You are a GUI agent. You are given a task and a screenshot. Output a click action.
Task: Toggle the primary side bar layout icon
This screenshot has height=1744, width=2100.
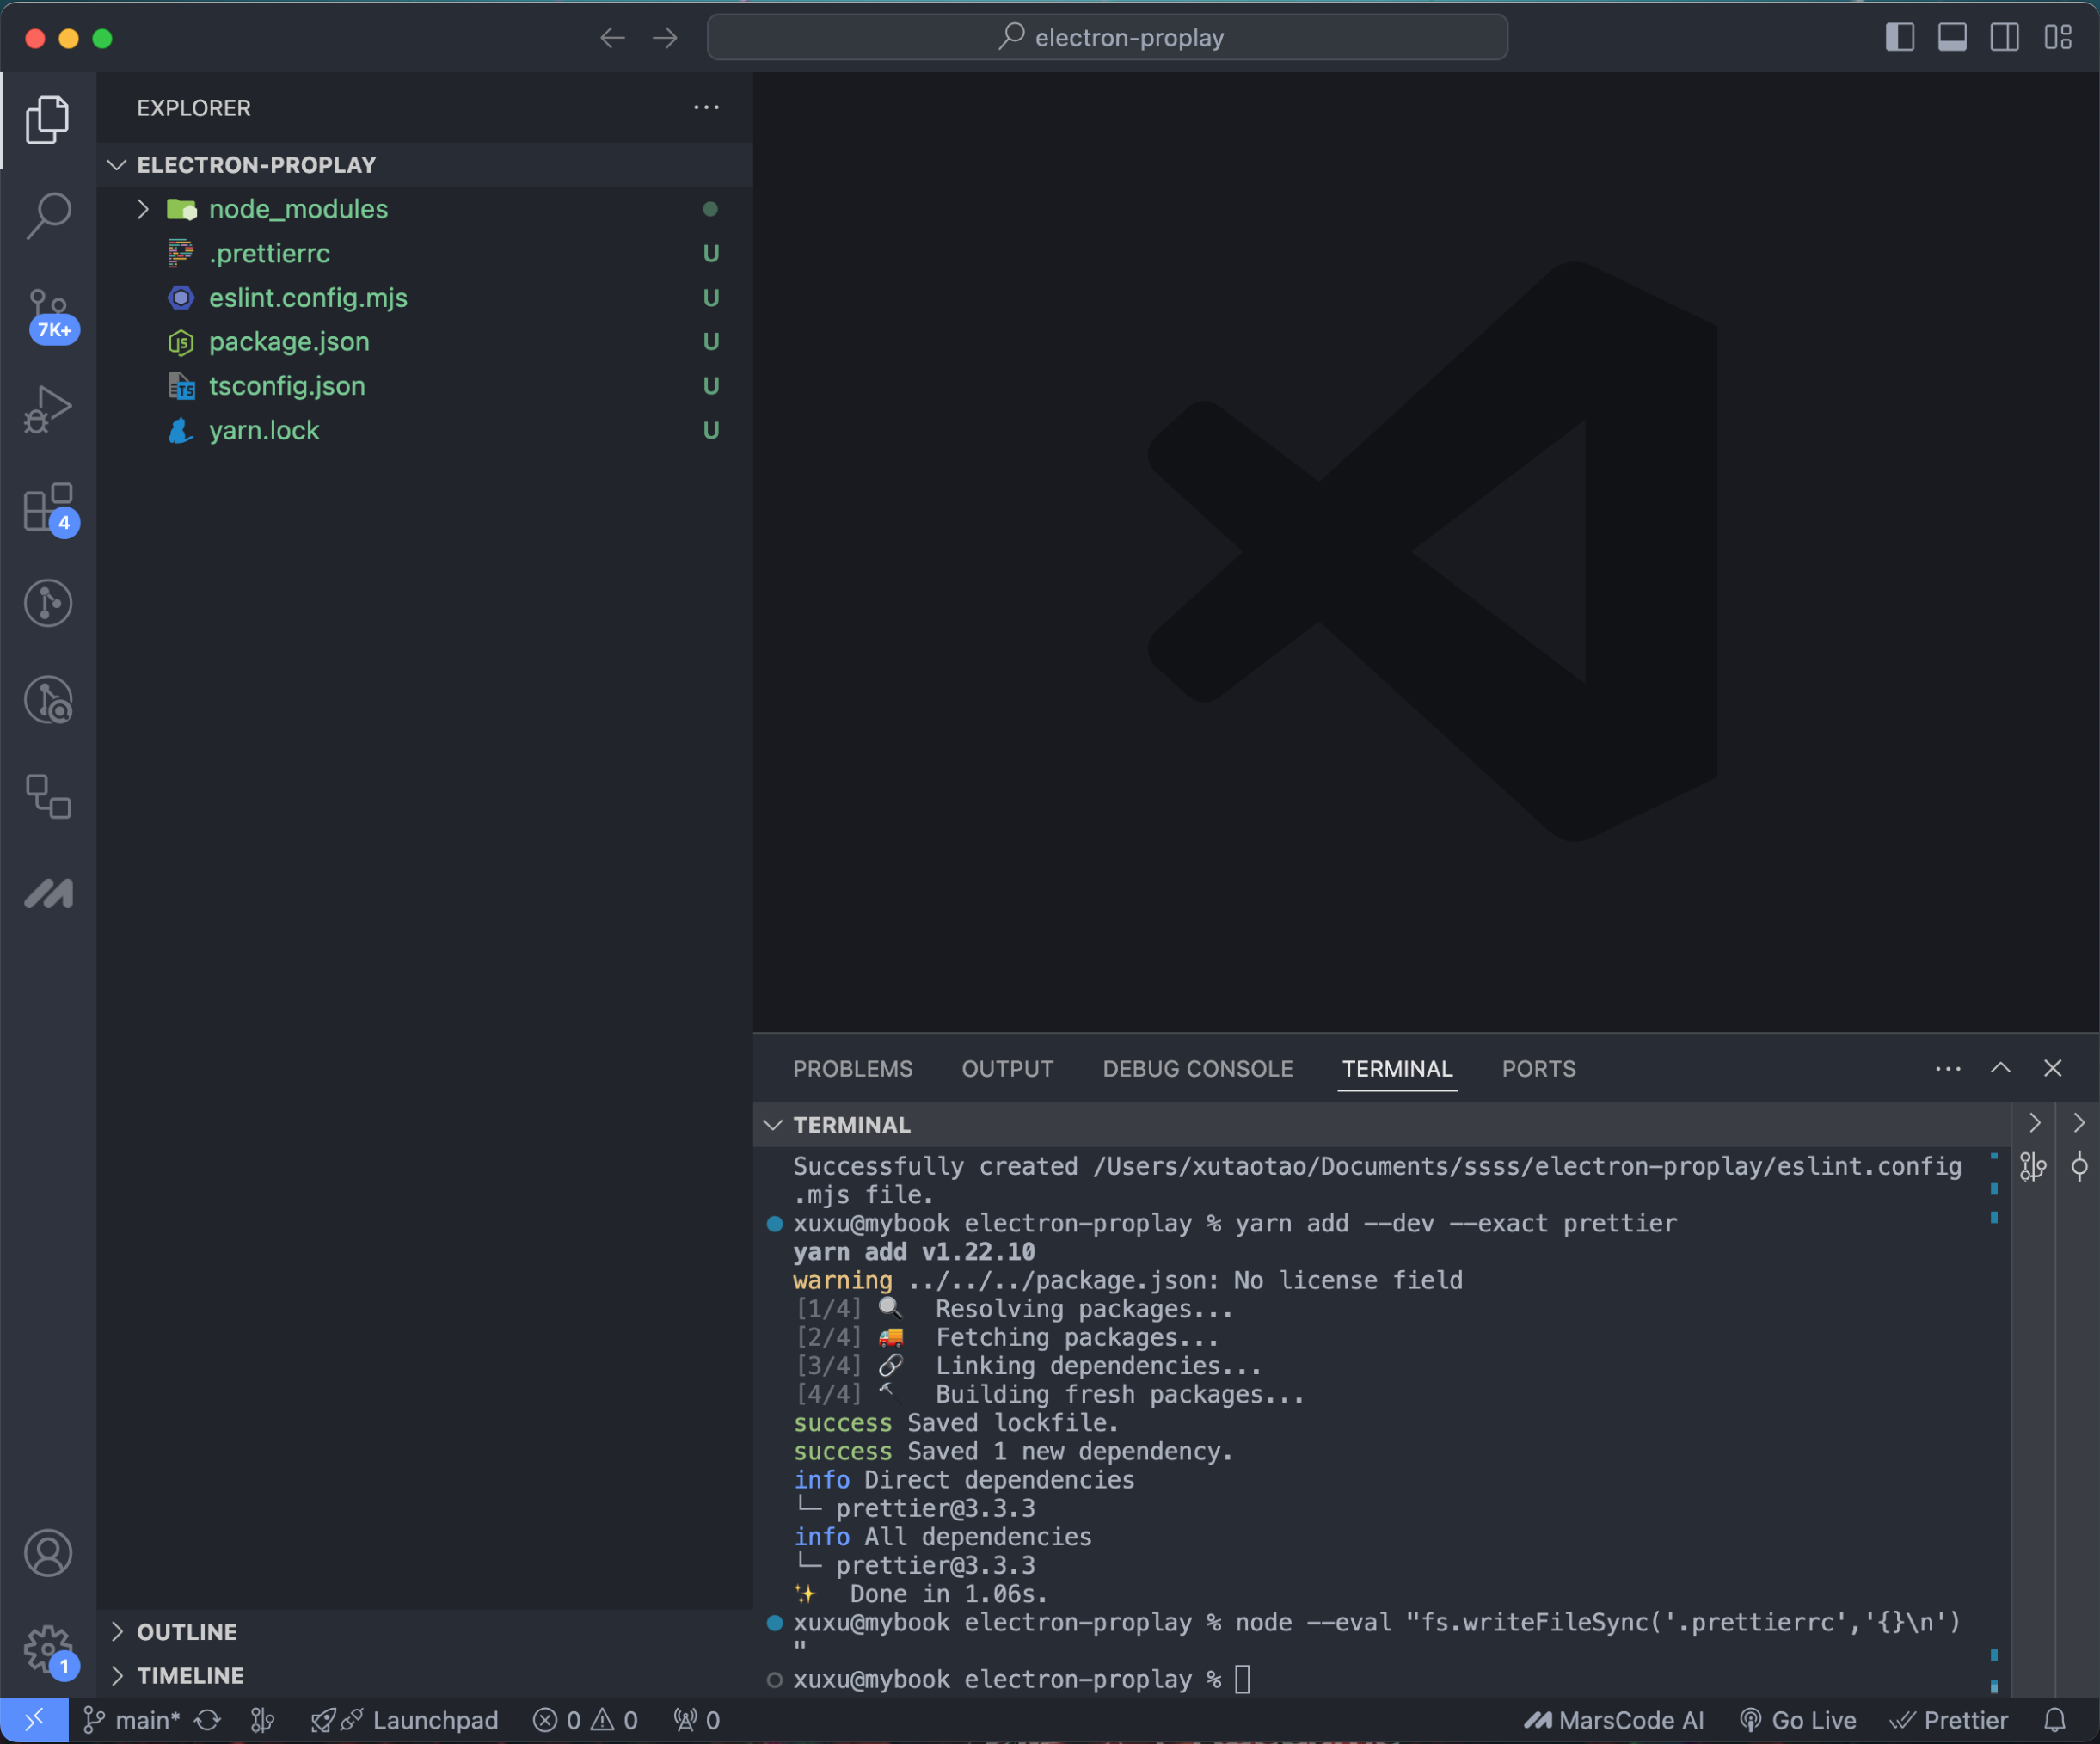pos(1900,38)
